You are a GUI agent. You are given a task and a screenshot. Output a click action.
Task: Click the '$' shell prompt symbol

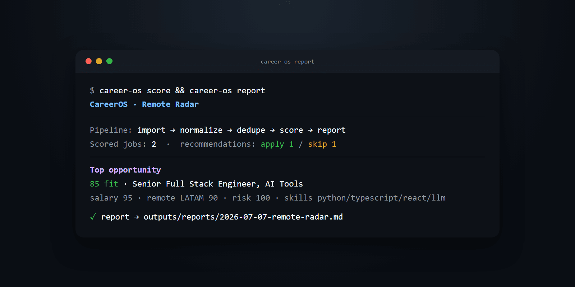pyautogui.click(x=92, y=91)
